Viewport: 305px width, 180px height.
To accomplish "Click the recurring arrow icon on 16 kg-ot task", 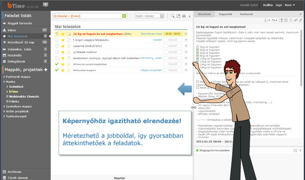I will (x=57, y=34).
